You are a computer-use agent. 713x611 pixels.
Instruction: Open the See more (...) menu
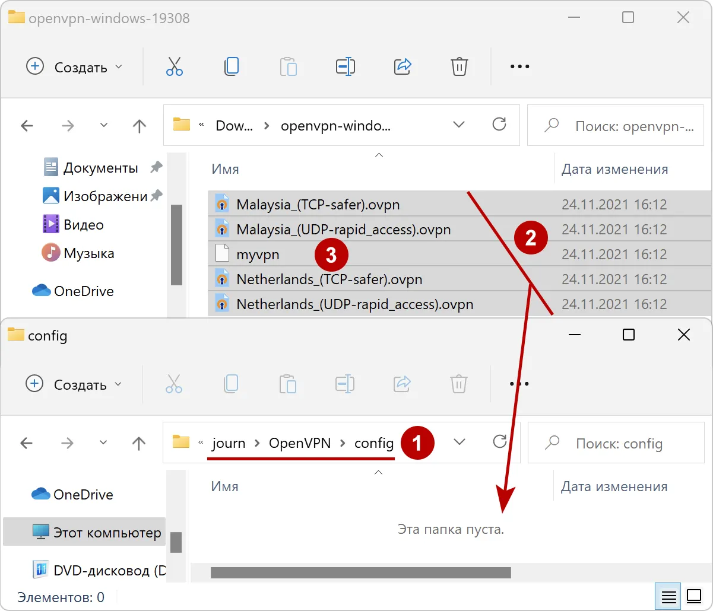click(519, 66)
